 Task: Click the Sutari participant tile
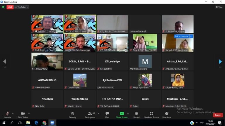(x=145, y=99)
